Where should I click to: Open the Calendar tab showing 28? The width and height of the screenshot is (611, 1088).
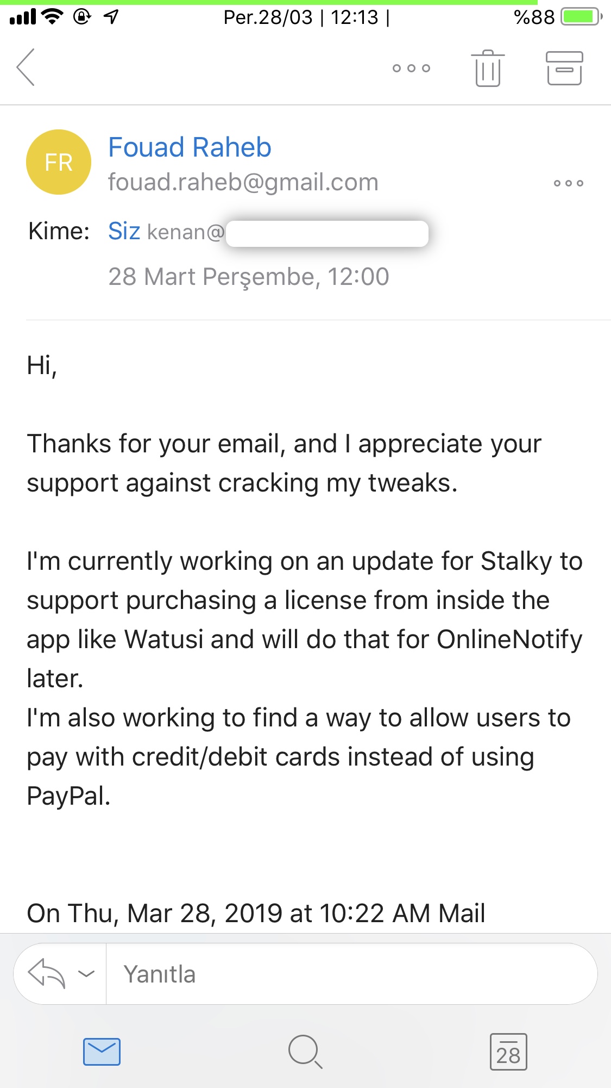coord(508,1052)
